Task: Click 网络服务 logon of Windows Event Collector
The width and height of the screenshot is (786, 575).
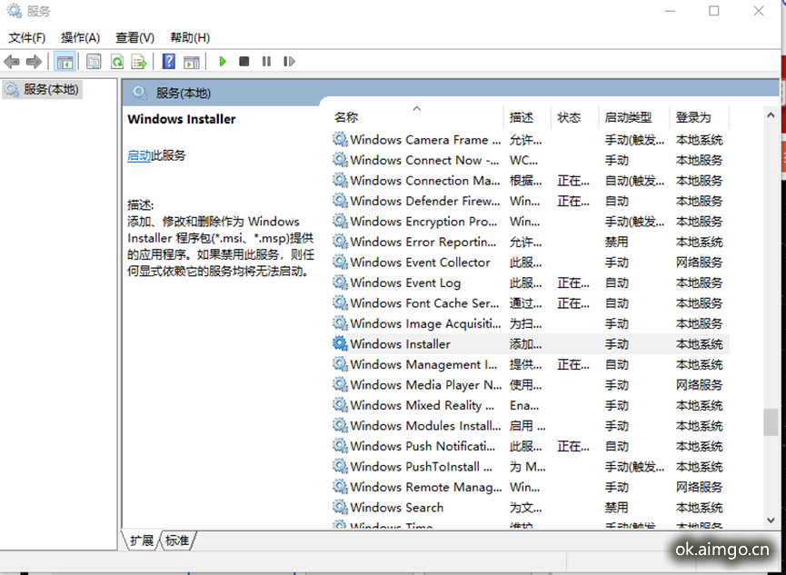Action: point(700,263)
